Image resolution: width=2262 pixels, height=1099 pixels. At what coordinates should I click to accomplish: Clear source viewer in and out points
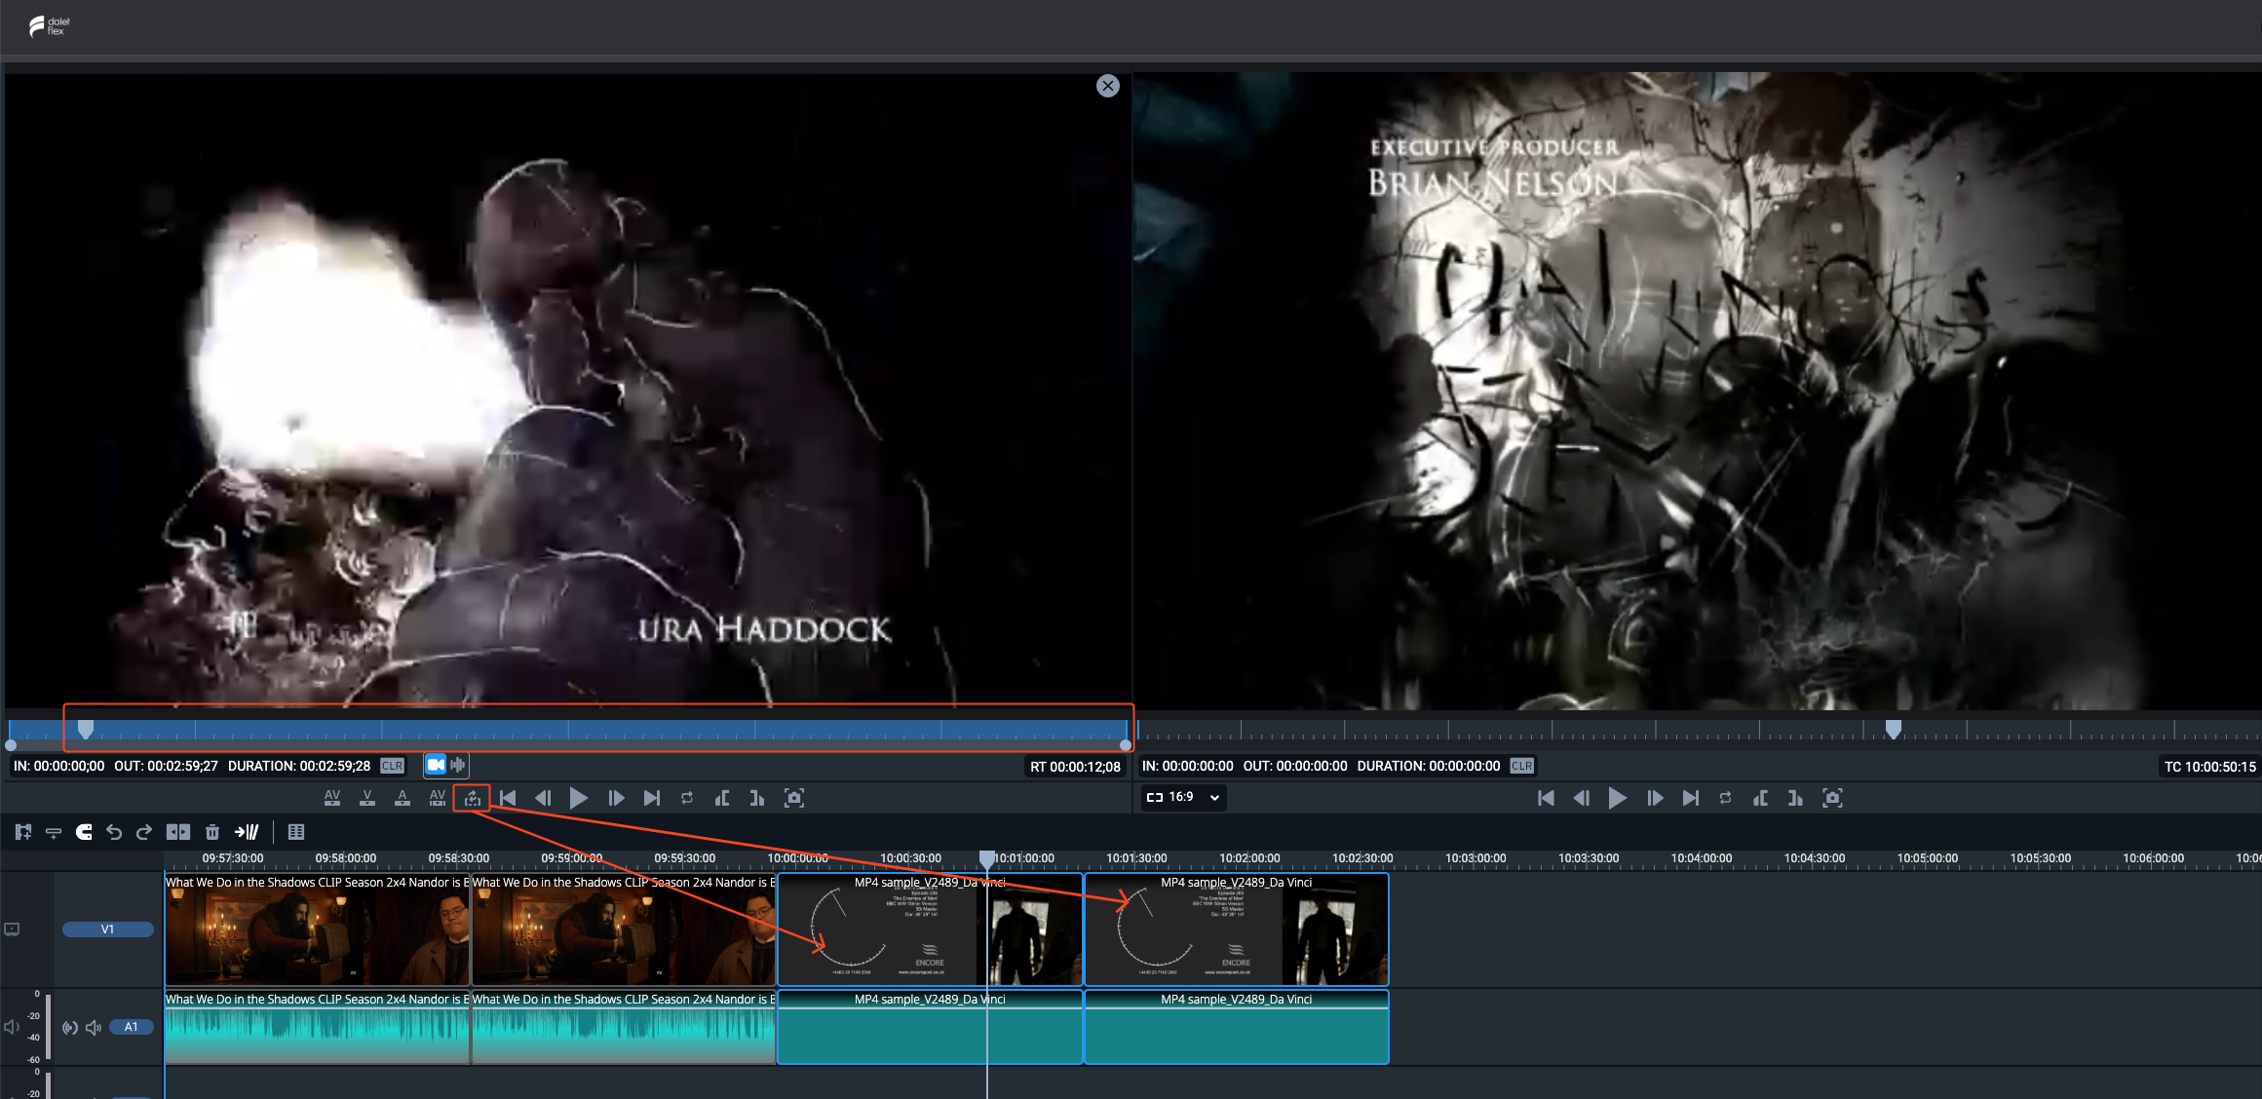tap(392, 766)
